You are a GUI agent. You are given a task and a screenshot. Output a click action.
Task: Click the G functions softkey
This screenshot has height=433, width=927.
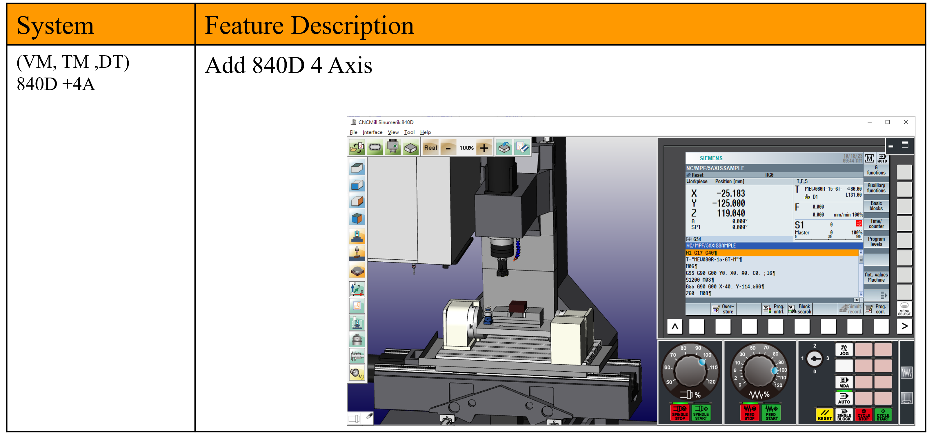pos(876,170)
